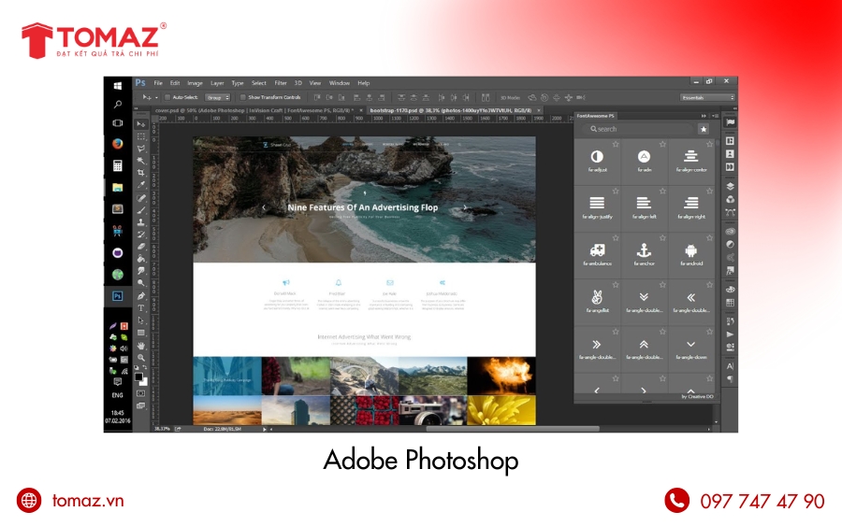Select the Zoom tool in the toolbox
The image size is (842, 526).
point(141,357)
